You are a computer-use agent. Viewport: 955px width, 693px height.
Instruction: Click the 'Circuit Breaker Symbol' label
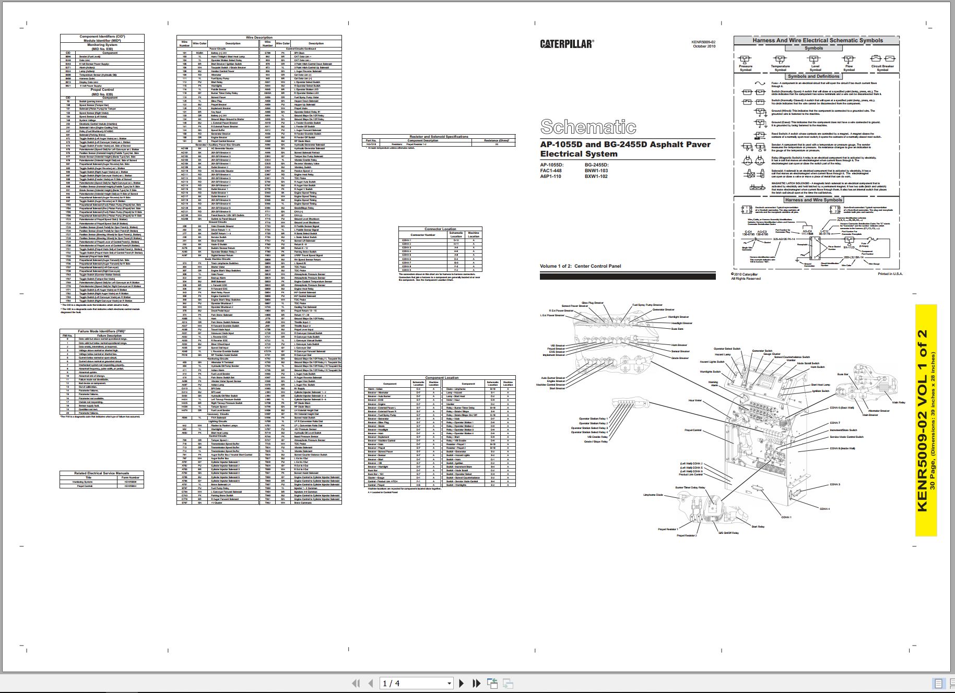tap(882, 68)
